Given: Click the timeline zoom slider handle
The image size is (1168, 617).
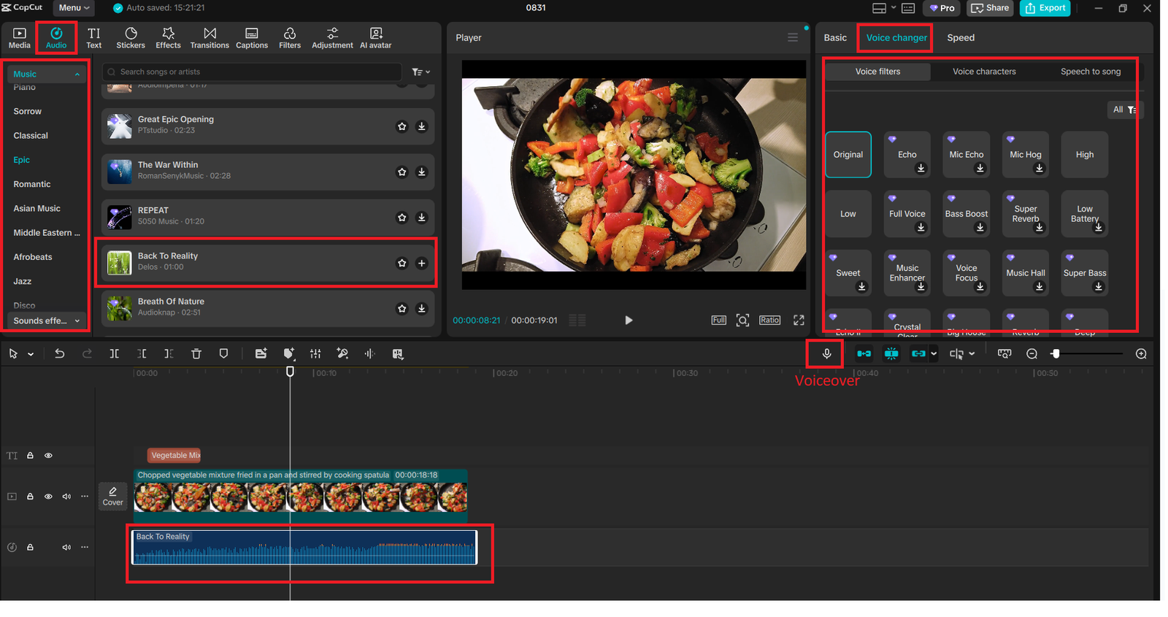Looking at the screenshot, I should tap(1055, 353).
